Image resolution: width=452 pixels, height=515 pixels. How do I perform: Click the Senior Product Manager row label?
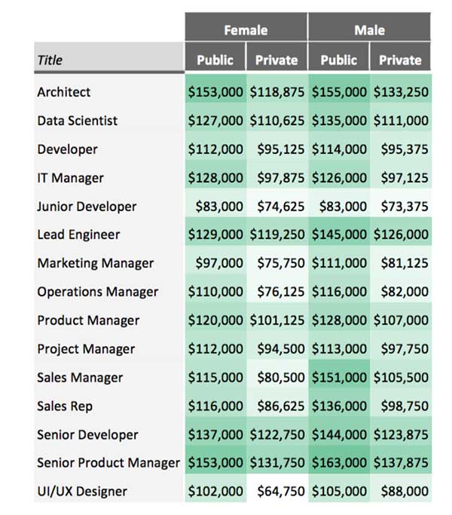point(108,463)
